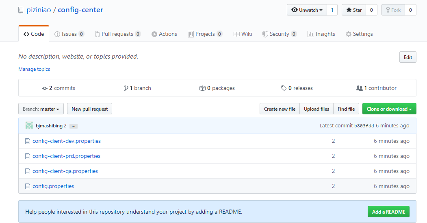Click the Add a README button

coord(388,212)
